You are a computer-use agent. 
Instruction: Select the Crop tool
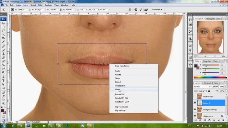coord(3,38)
